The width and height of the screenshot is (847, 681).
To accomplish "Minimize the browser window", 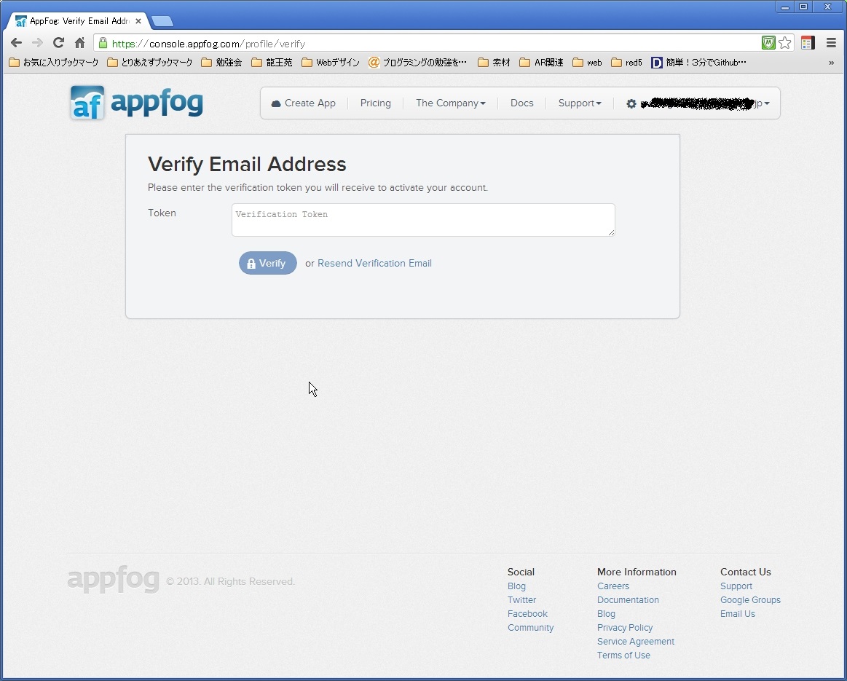I will coord(785,7).
